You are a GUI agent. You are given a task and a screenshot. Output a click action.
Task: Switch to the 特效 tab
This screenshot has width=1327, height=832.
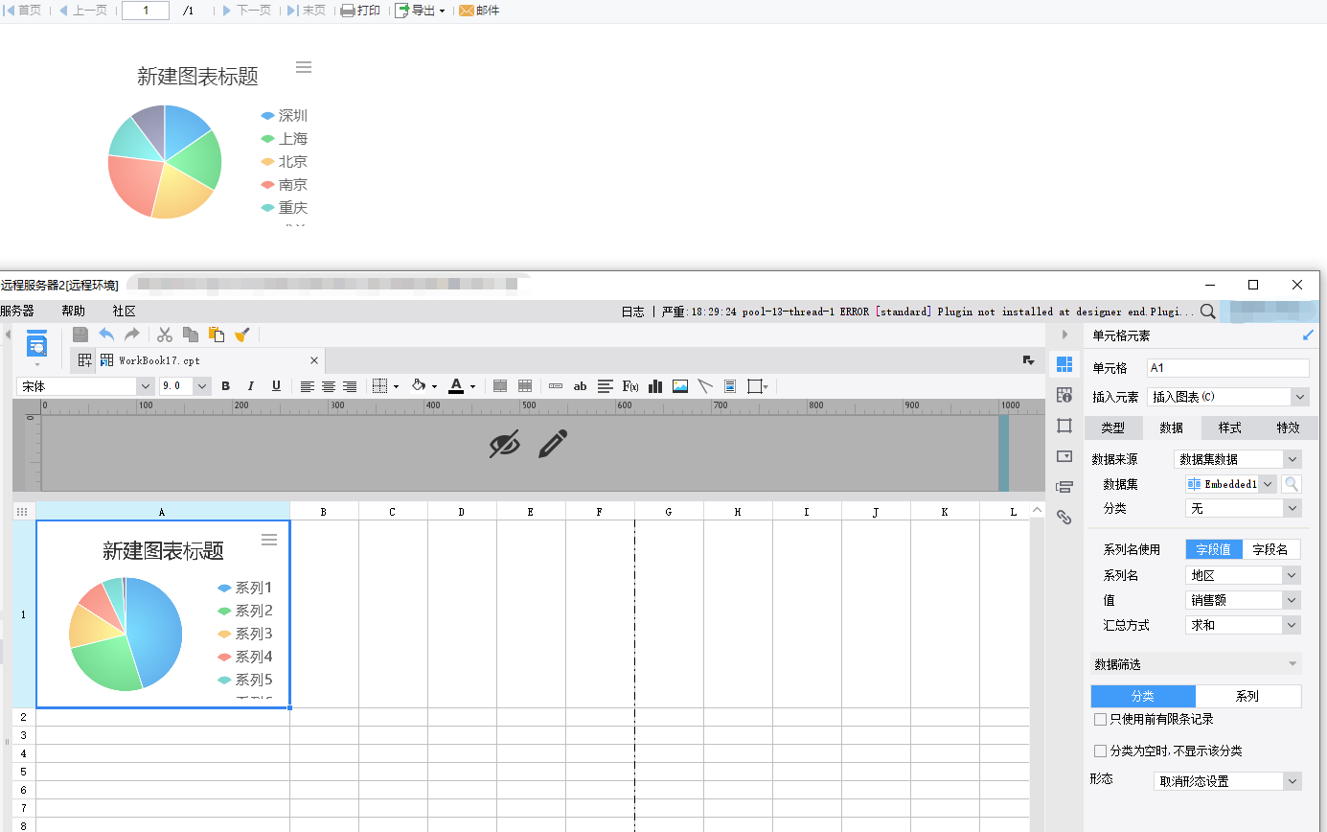(1289, 428)
